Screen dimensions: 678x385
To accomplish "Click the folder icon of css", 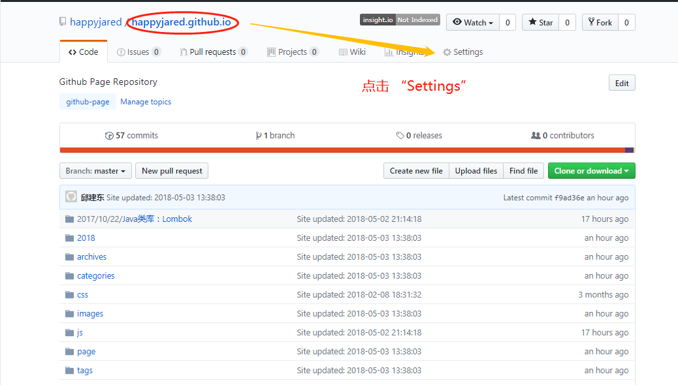I will pyautogui.click(x=69, y=295).
